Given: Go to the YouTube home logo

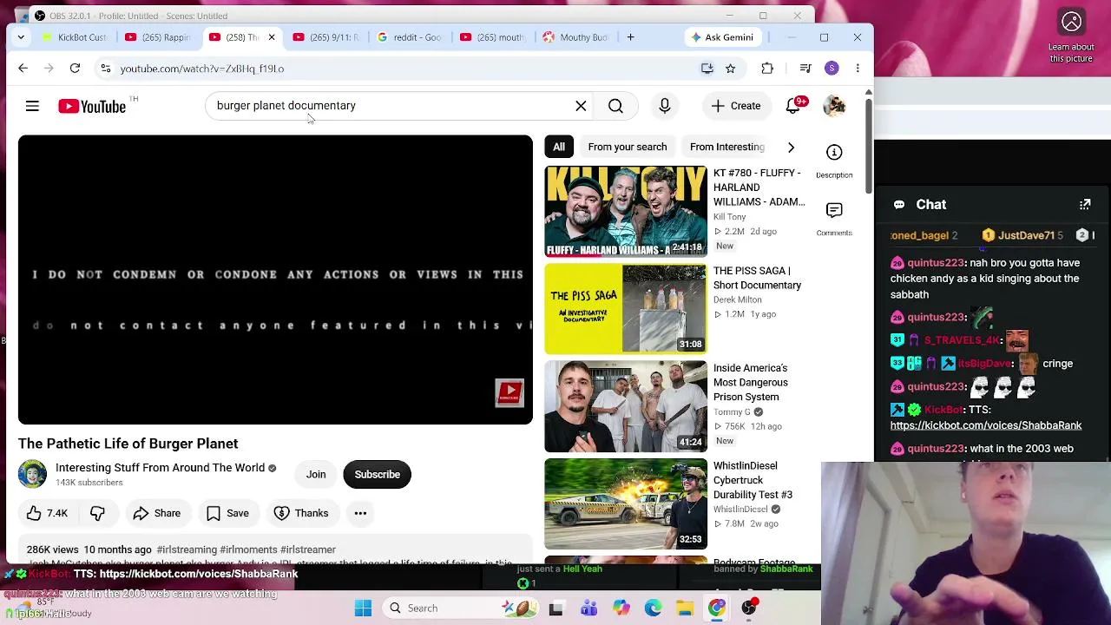Looking at the screenshot, I should (x=92, y=106).
